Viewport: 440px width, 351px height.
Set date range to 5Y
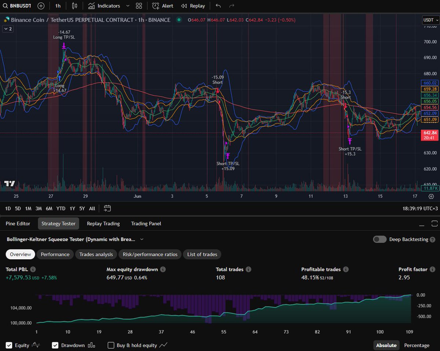[x=82, y=208]
